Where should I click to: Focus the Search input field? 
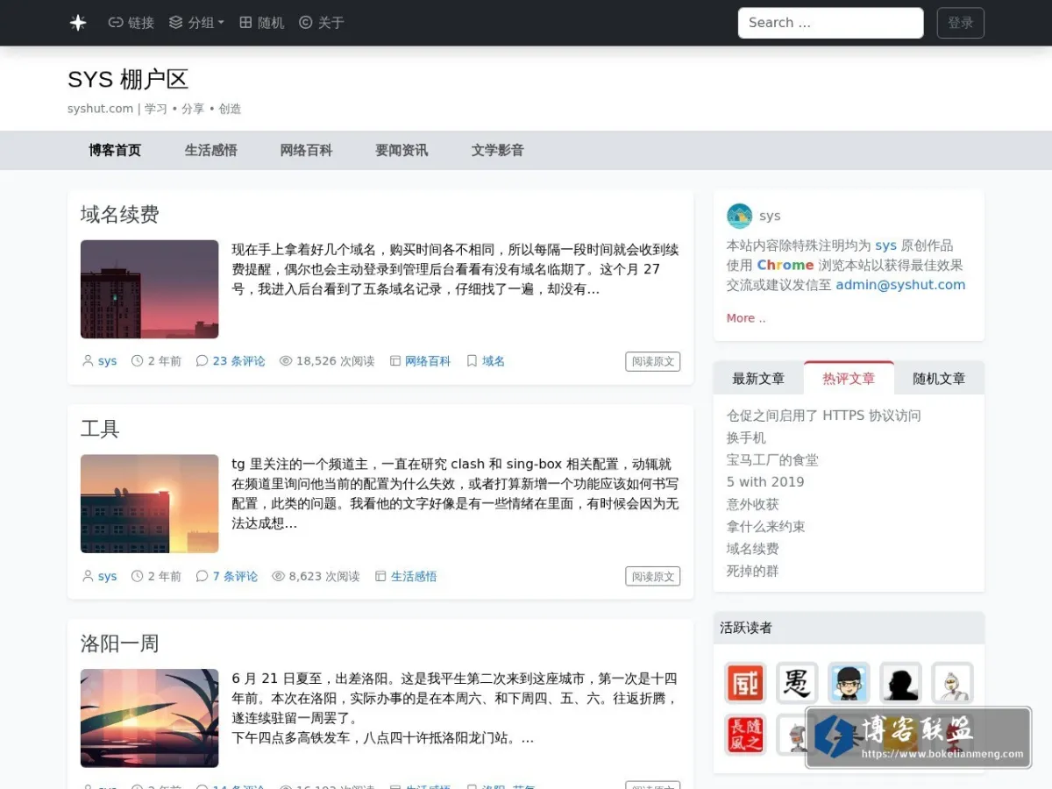[x=831, y=23]
